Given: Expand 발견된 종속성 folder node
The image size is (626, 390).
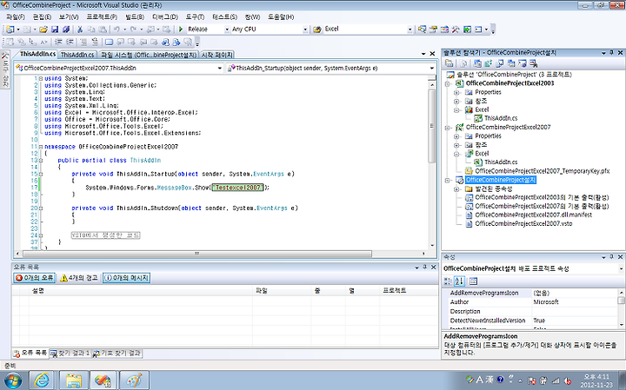Looking at the screenshot, I should coord(456,189).
